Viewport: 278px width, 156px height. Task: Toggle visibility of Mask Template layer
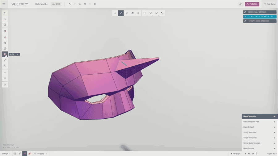point(274,117)
